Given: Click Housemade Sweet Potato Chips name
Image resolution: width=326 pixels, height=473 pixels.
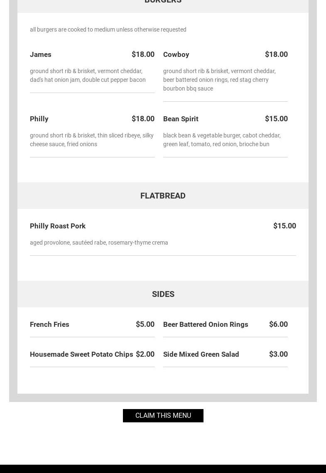Looking at the screenshot, I should (x=81, y=354).
